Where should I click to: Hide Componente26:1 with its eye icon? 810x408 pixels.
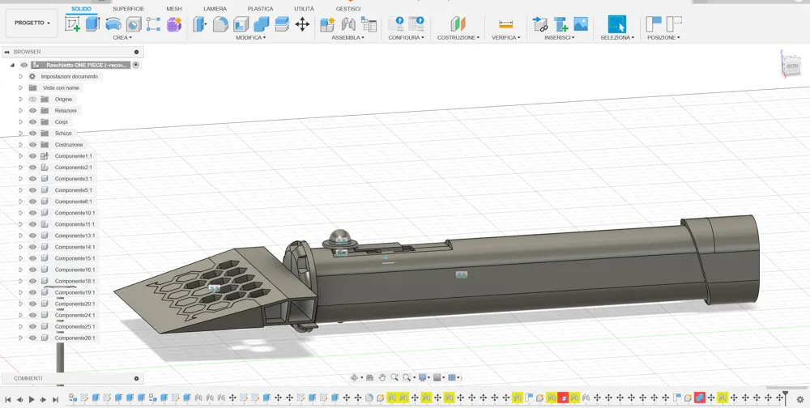pyautogui.click(x=32, y=338)
